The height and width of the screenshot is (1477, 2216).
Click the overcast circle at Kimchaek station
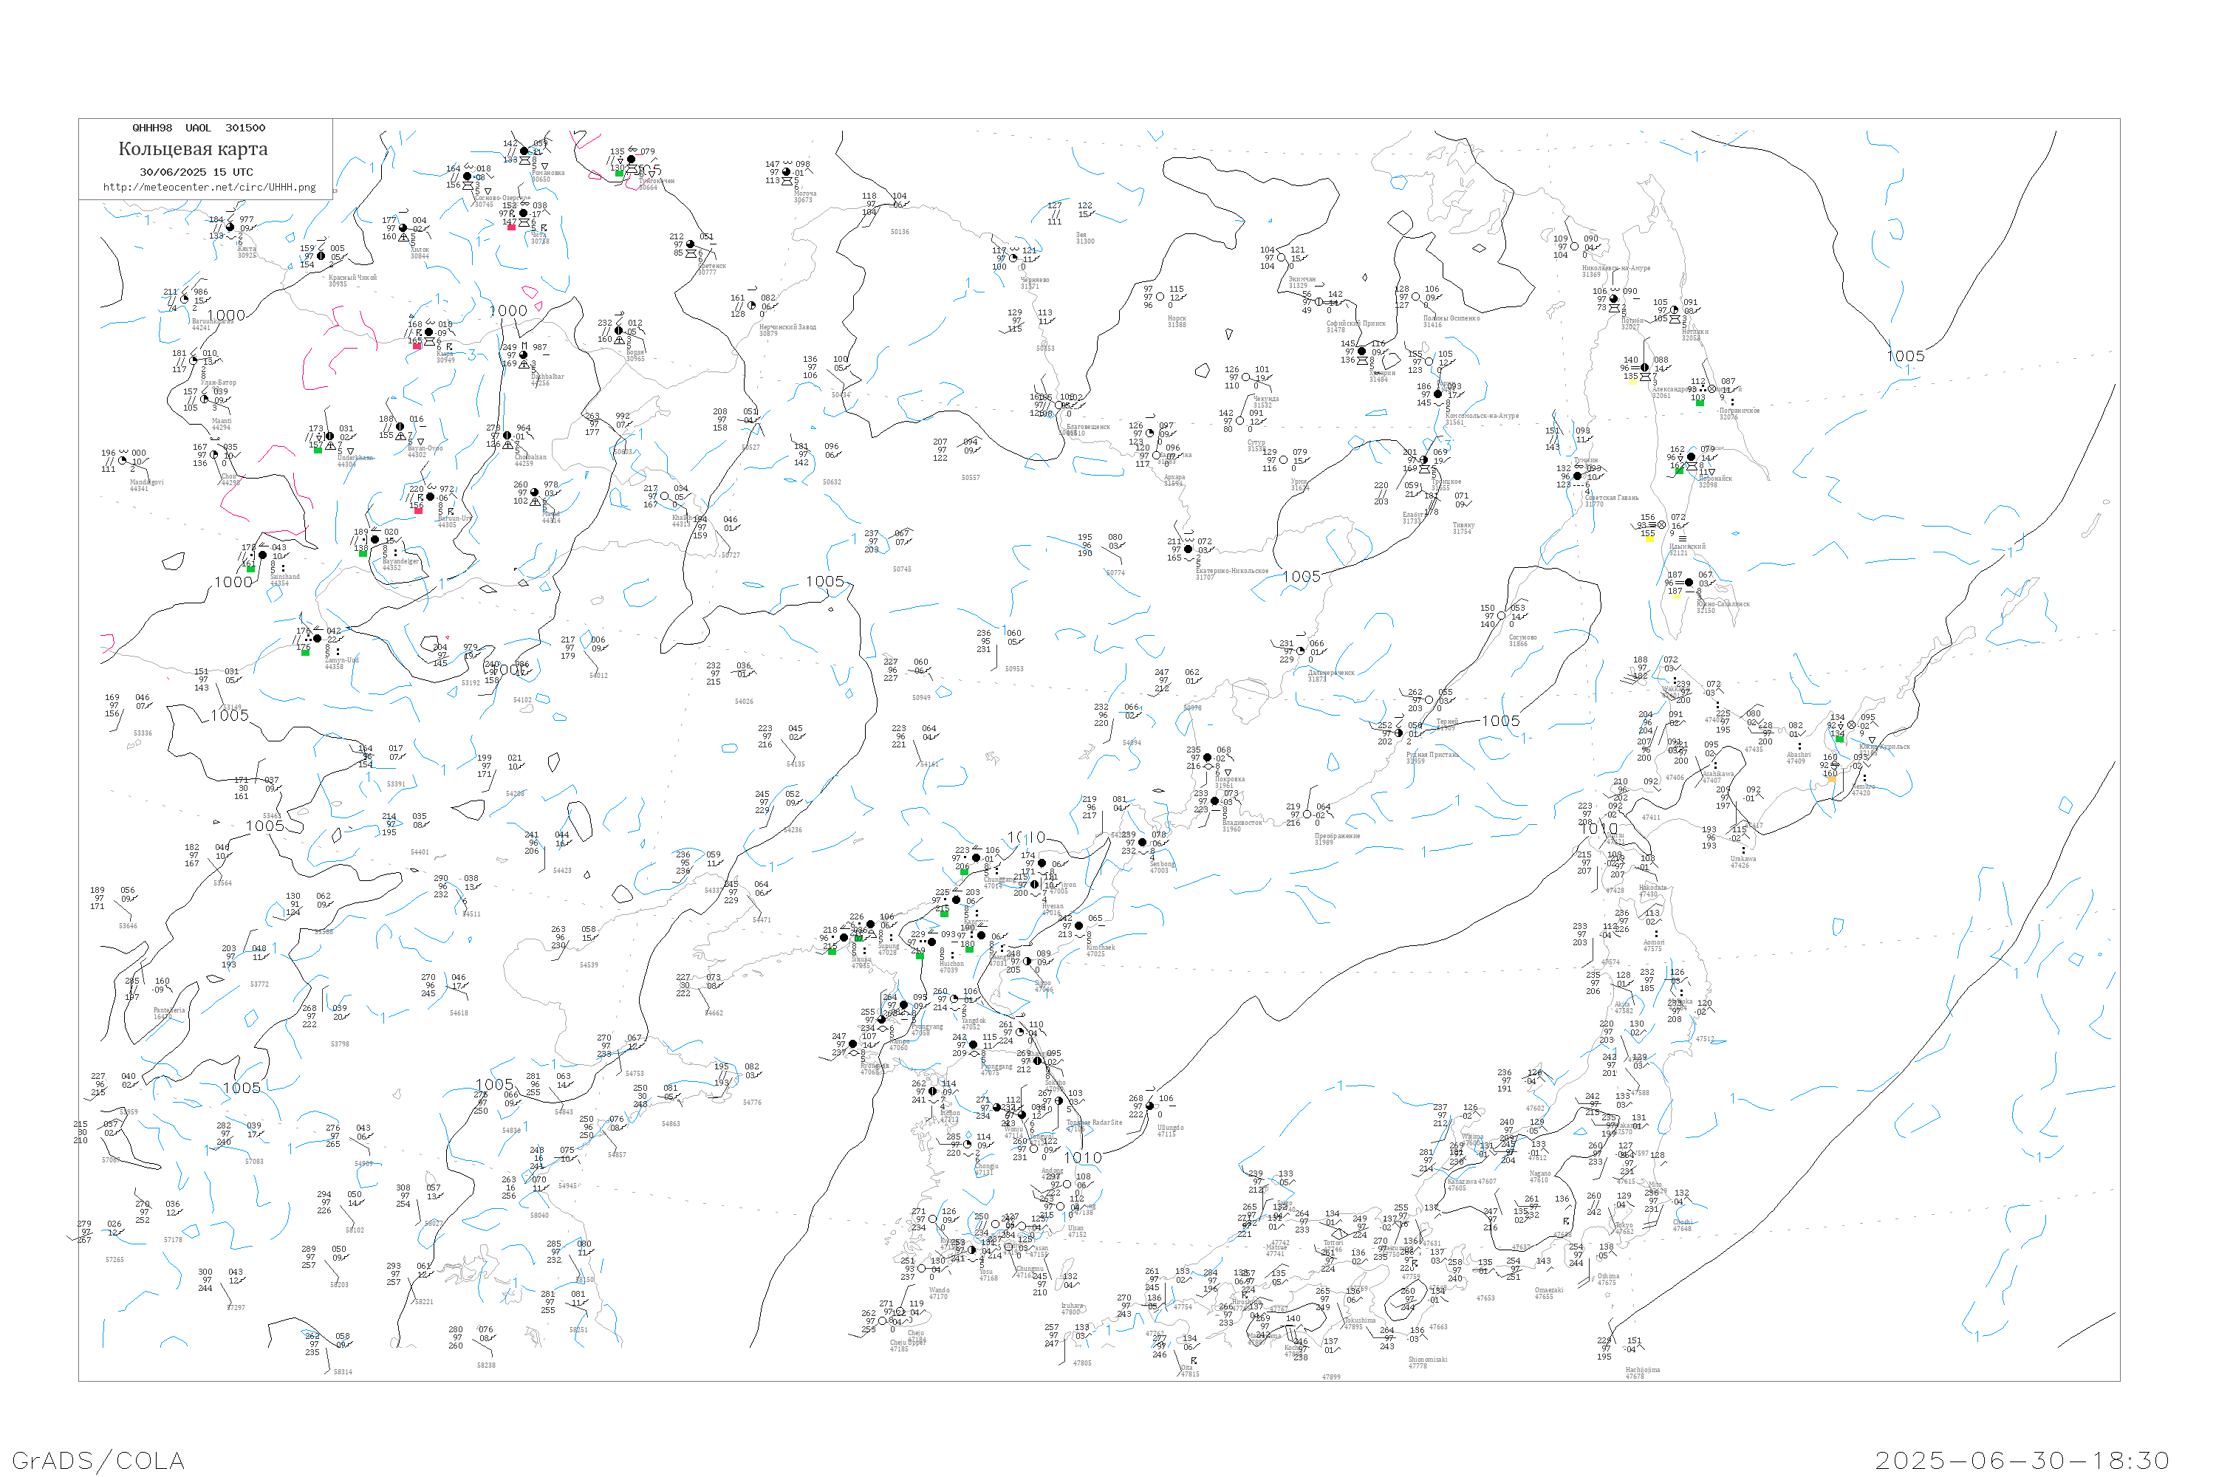point(1080,926)
